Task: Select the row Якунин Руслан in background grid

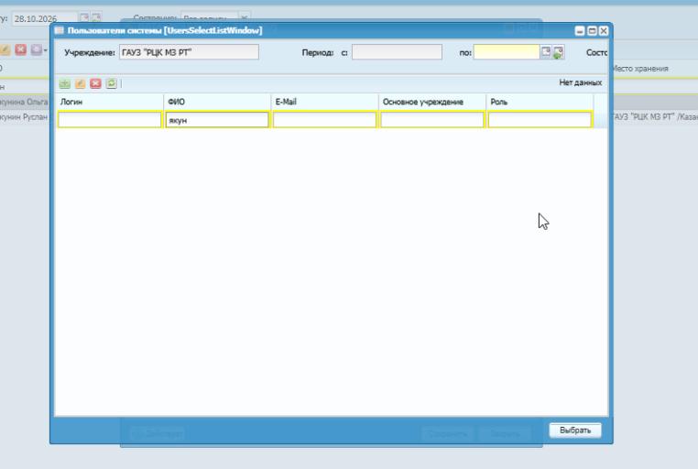Action: tap(24, 117)
